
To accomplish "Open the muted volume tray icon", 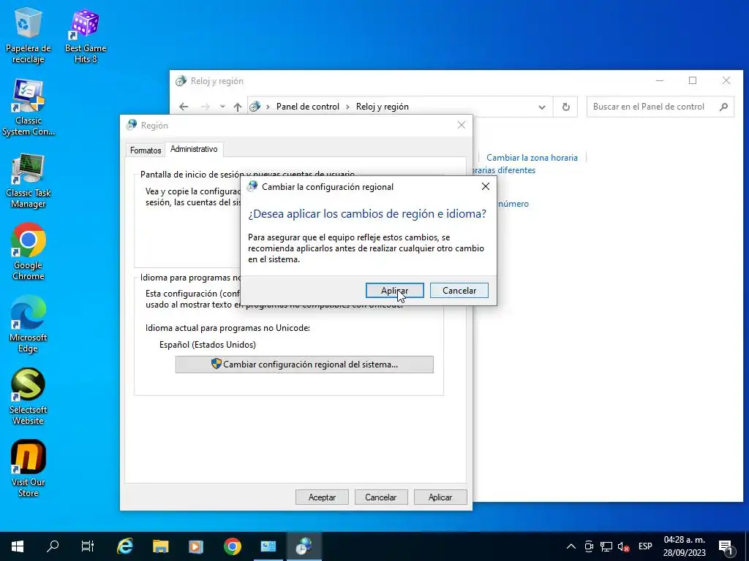I will click(623, 546).
